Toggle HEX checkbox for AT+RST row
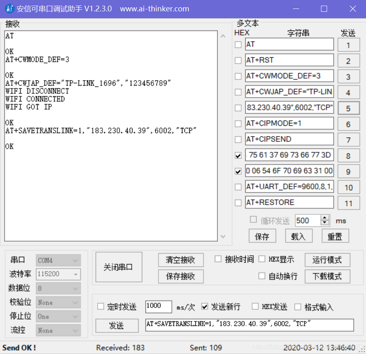The width and height of the screenshot is (366, 354). (x=238, y=60)
